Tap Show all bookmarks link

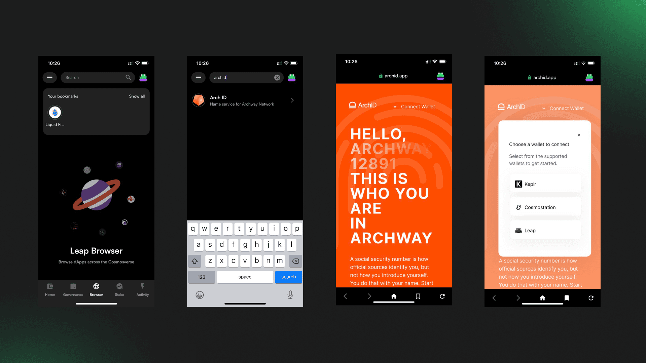coord(137,96)
